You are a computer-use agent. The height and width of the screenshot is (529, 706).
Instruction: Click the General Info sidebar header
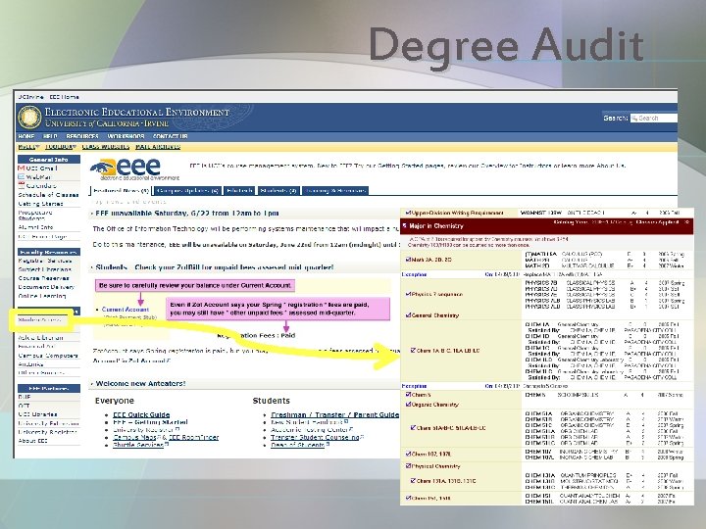[x=49, y=160]
